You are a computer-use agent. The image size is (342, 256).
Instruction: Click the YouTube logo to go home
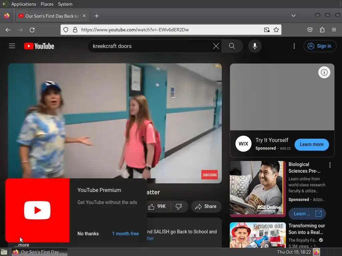[x=39, y=46]
